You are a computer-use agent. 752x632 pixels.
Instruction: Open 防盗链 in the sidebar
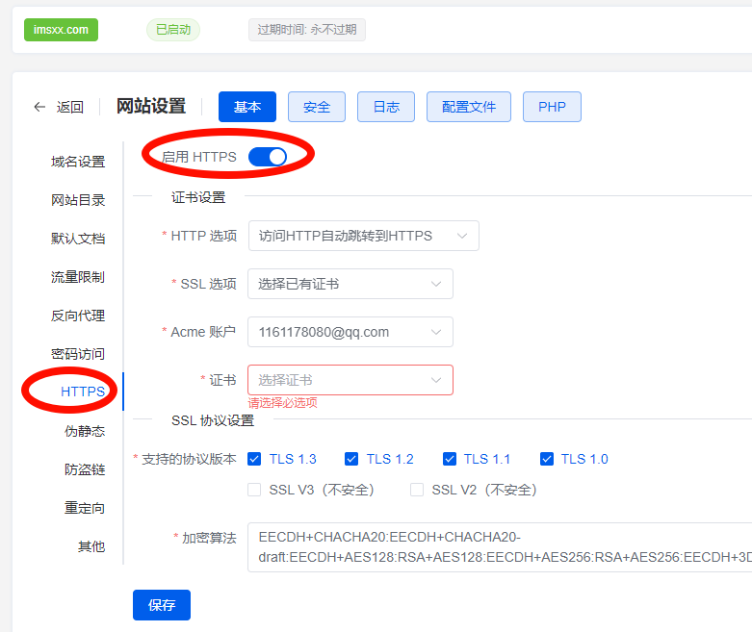tap(85, 469)
